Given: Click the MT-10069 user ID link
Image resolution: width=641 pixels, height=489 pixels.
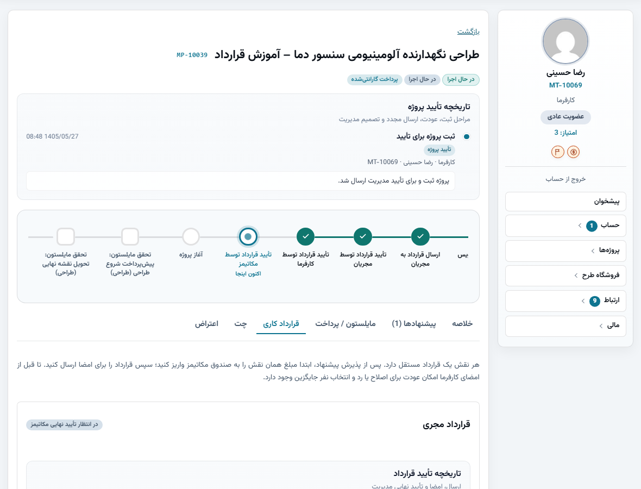Looking at the screenshot, I should [x=565, y=85].
